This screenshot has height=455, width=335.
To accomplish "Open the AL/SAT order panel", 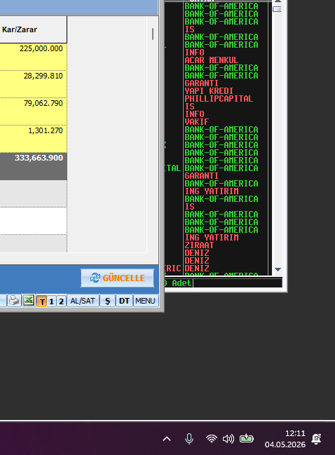I will click(83, 301).
